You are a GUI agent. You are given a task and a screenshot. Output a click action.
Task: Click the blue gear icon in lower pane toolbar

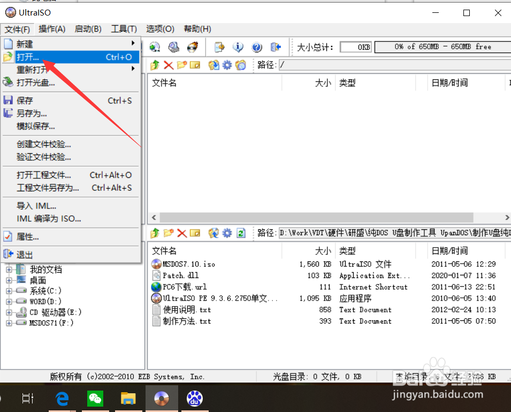(227, 233)
